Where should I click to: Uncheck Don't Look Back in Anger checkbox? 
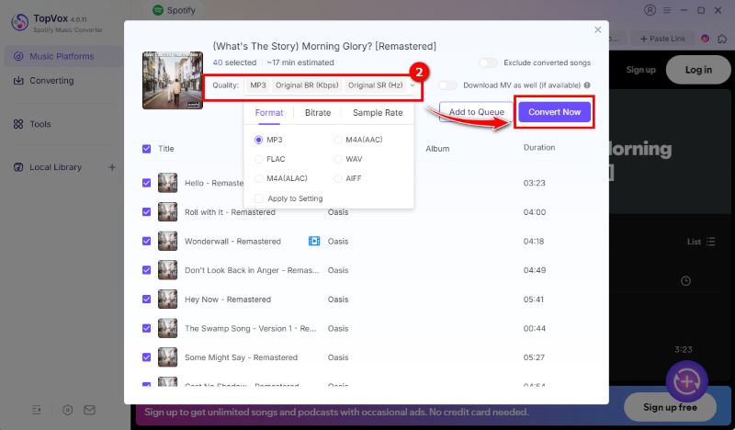click(x=147, y=270)
